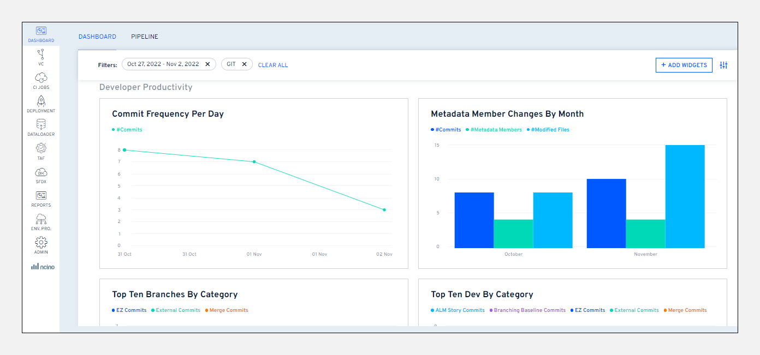Screen dimensions: 760x355
Task: Click November #Modified Files bar
Action: tap(685, 196)
